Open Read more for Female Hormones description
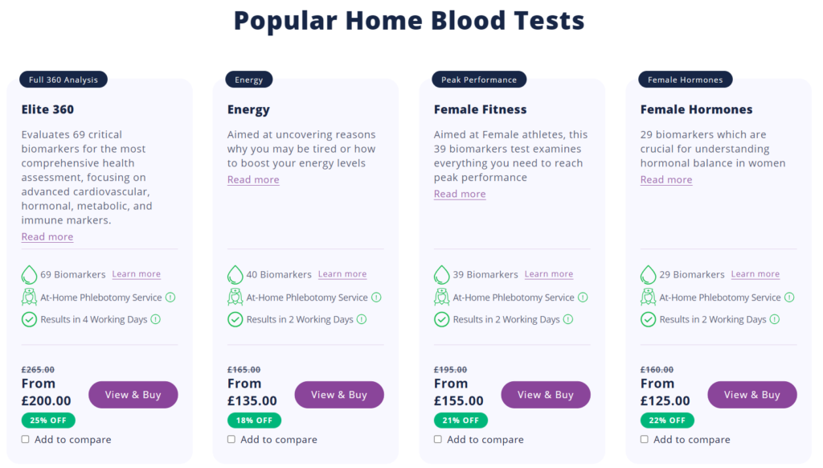Viewport: 823px width, 468px height. (666, 179)
